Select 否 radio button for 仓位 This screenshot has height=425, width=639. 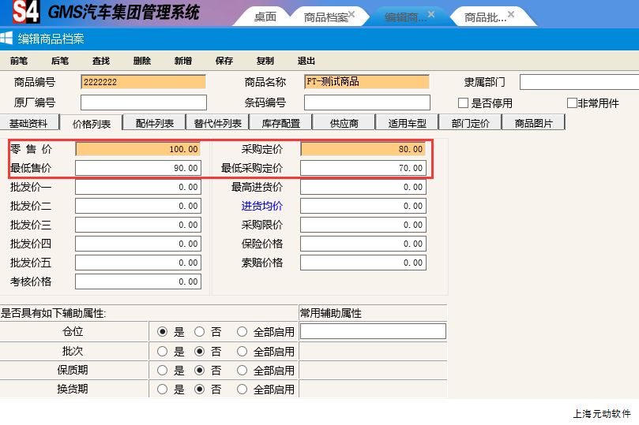click(200, 332)
